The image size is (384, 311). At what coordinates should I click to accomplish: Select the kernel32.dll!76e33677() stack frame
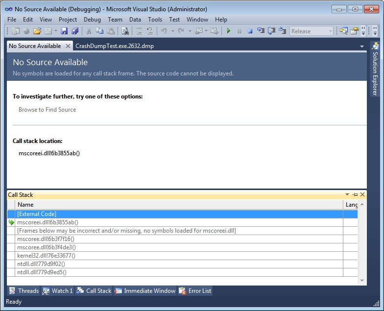coord(182,256)
